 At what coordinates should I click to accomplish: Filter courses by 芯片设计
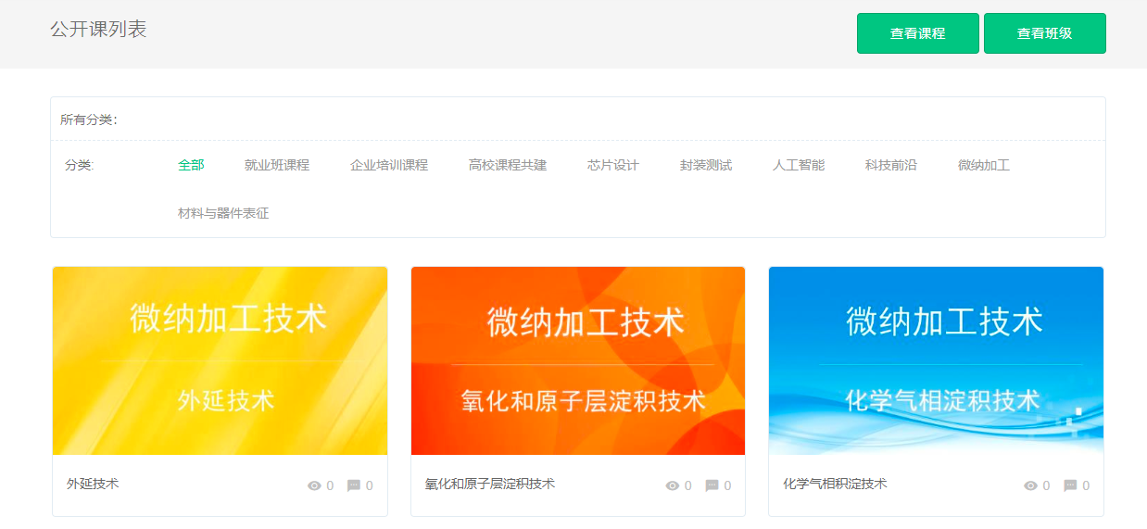[613, 165]
